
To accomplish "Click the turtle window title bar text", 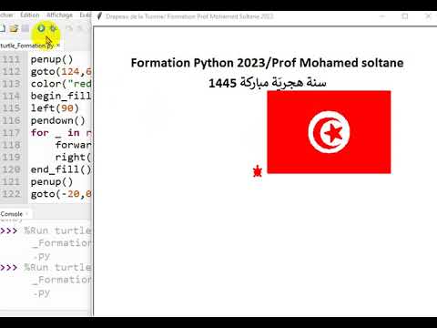I will [189, 16].
